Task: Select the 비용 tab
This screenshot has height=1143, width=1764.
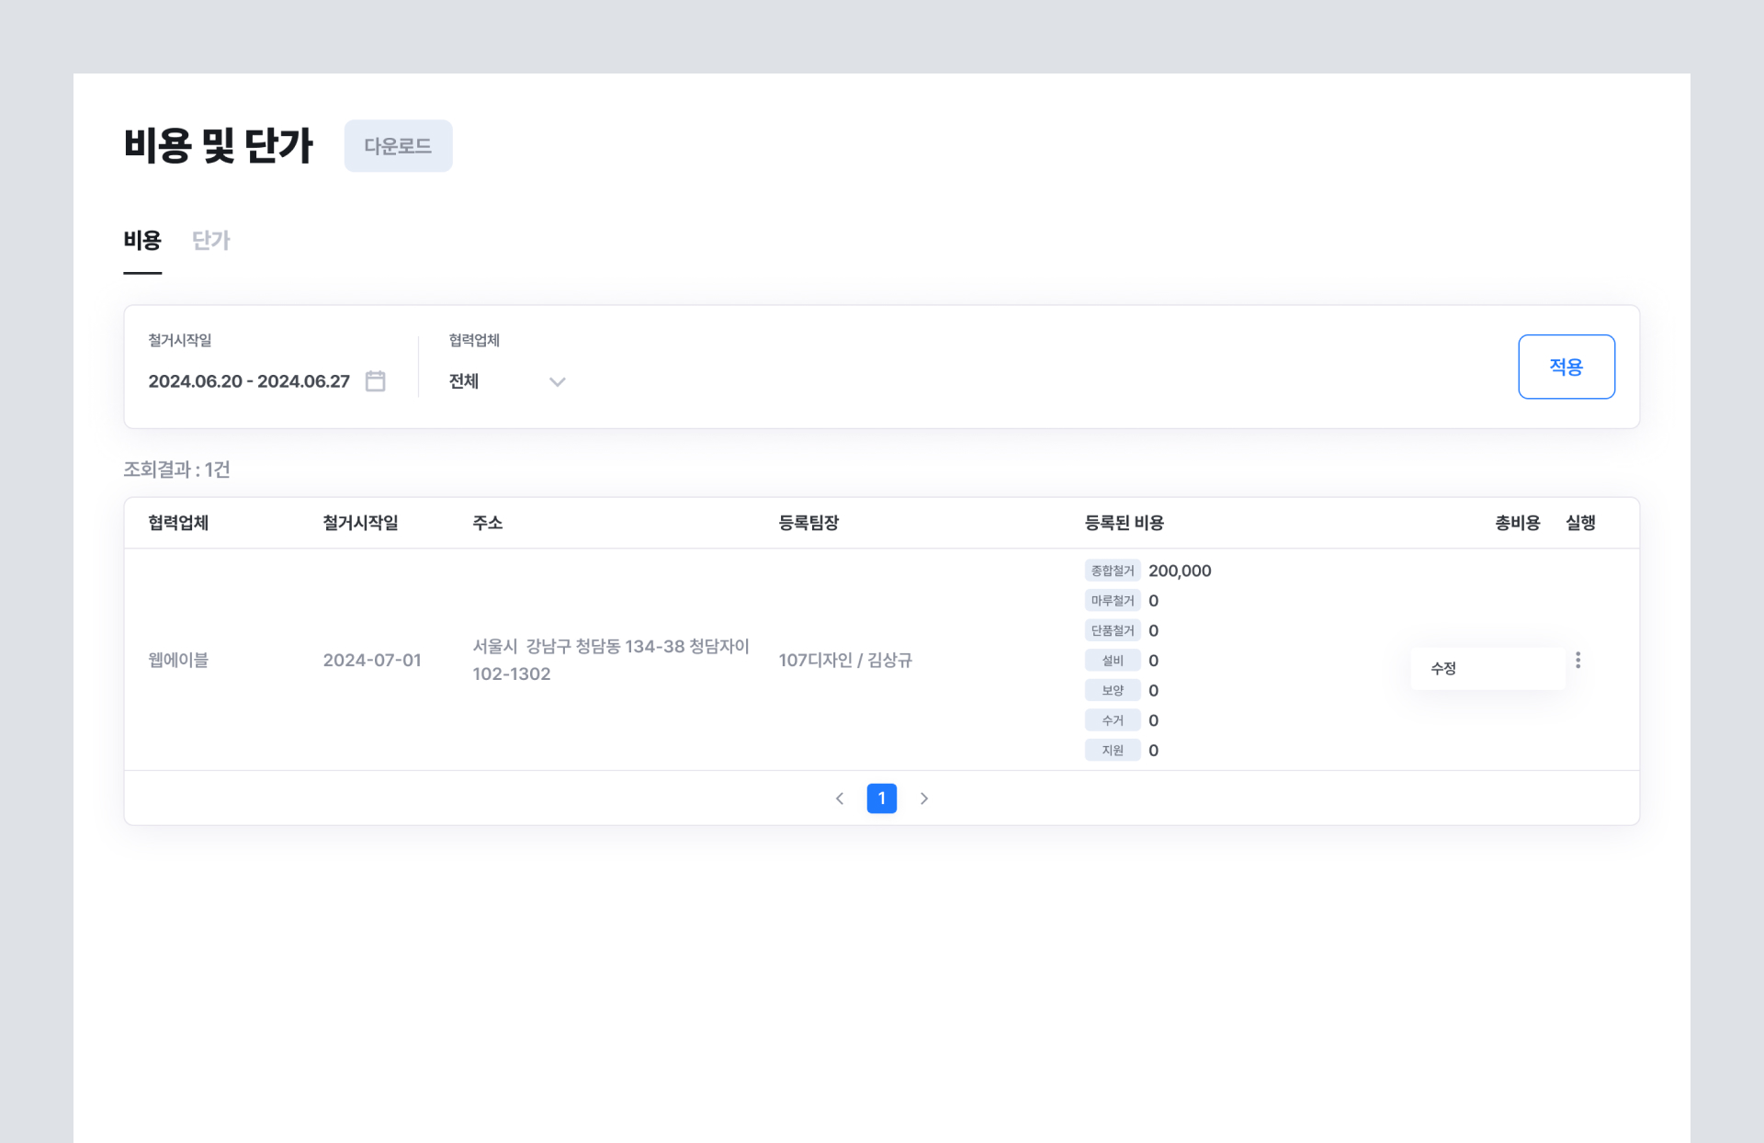Action: click(x=142, y=241)
